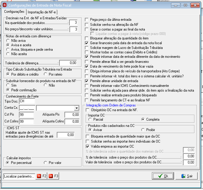Check Obrigatório OC na entrada de NF
Image resolution: width=203 pixels, height=190 pixels.
coord(87,110)
